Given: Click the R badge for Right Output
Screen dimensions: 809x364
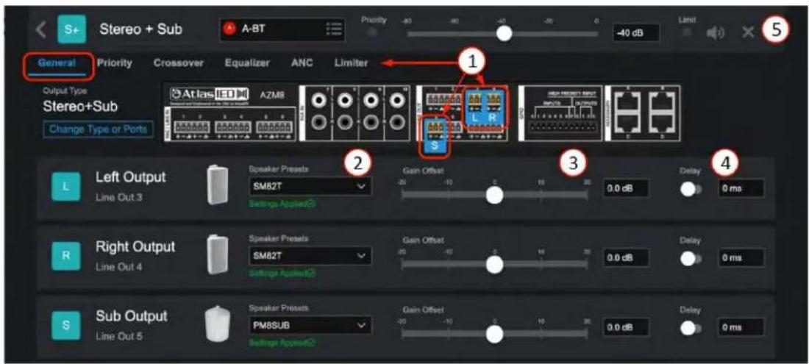Looking at the screenshot, I should point(65,254).
